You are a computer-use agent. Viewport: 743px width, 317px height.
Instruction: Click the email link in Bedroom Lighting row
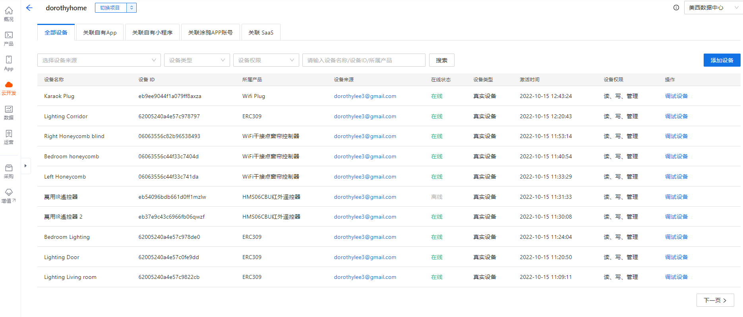pyautogui.click(x=365, y=237)
